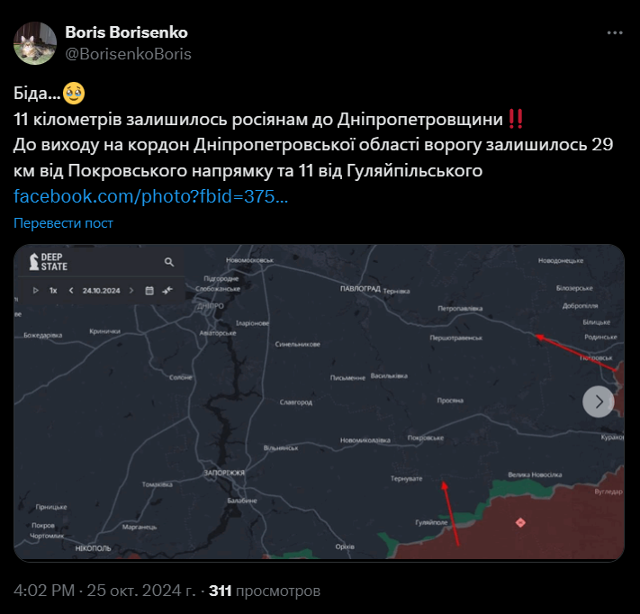Image resolution: width=640 pixels, height=614 pixels.
Task: Click the Deep State map search magnifier
Action: (x=169, y=262)
